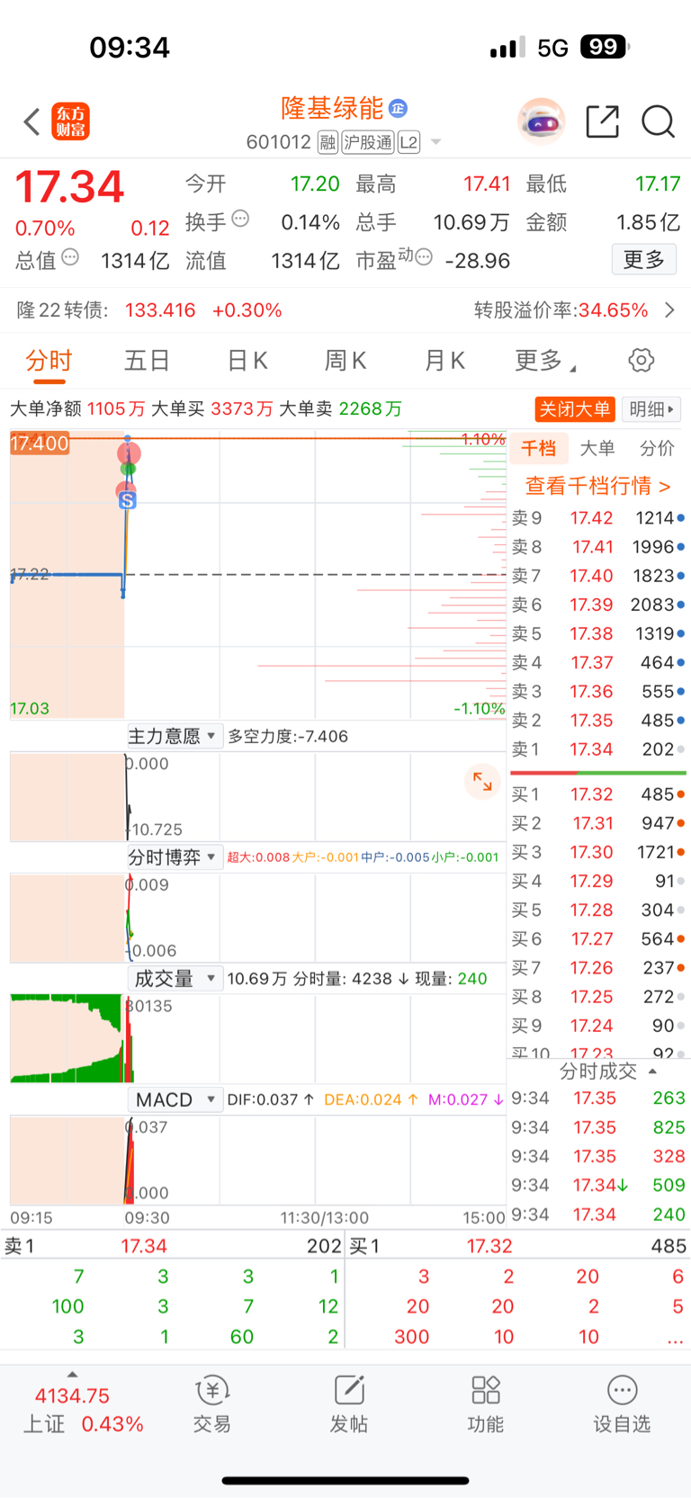The width and height of the screenshot is (691, 1498).
Task: Switch to the 五日 tab
Action: (147, 361)
